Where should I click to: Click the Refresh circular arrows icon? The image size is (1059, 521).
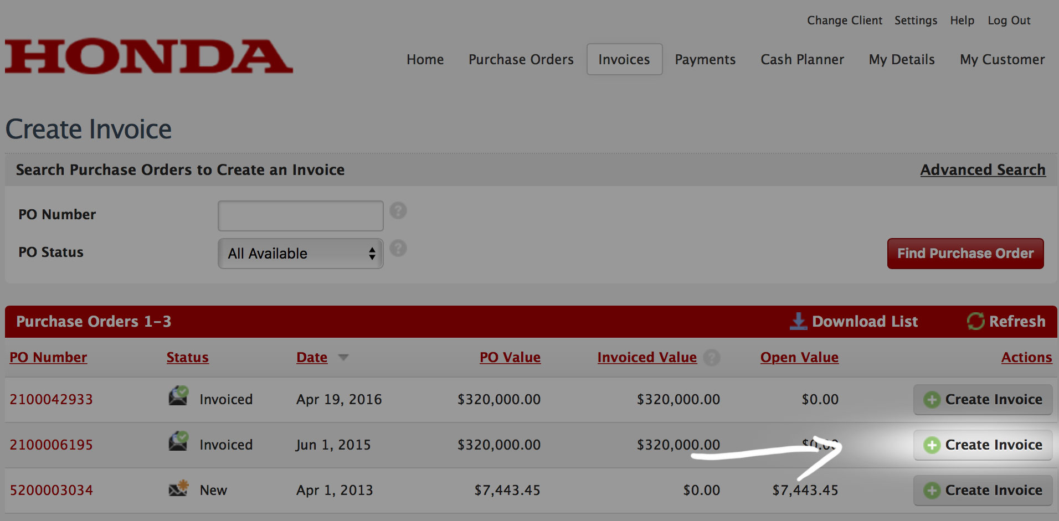click(x=976, y=321)
